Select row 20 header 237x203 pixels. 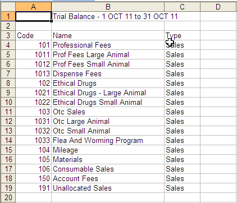(x=8, y=197)
